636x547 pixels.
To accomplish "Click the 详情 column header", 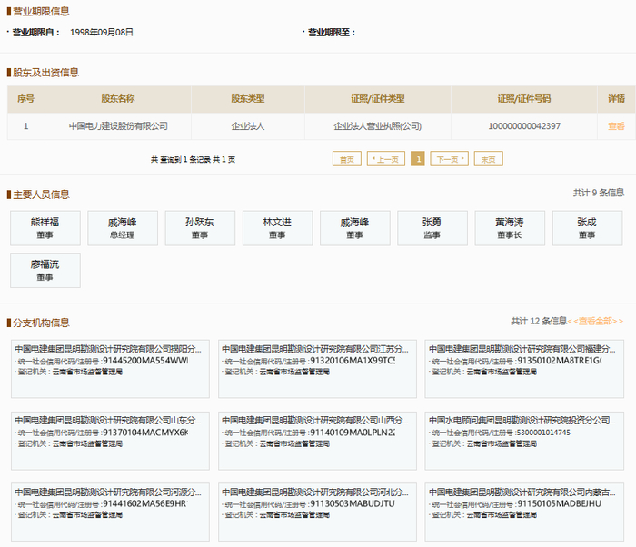I will tap(616, 99).
